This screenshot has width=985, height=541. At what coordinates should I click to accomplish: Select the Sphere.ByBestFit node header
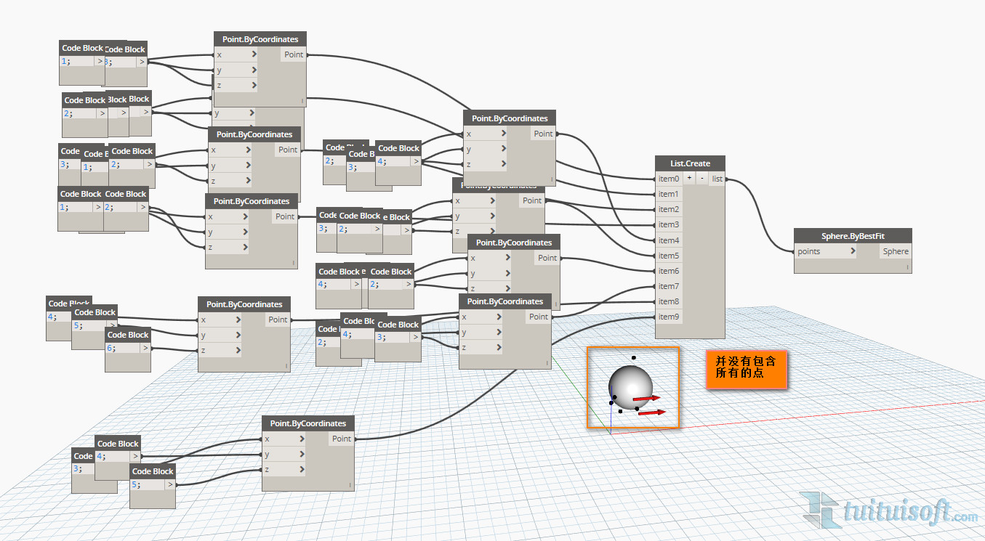coord(853,236)
